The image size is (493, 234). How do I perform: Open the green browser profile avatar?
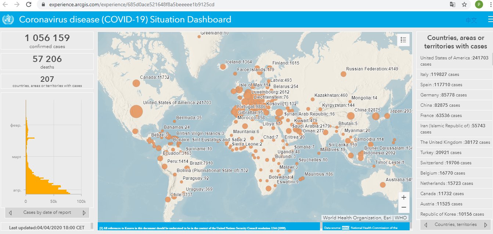click(x=479, y=4)
